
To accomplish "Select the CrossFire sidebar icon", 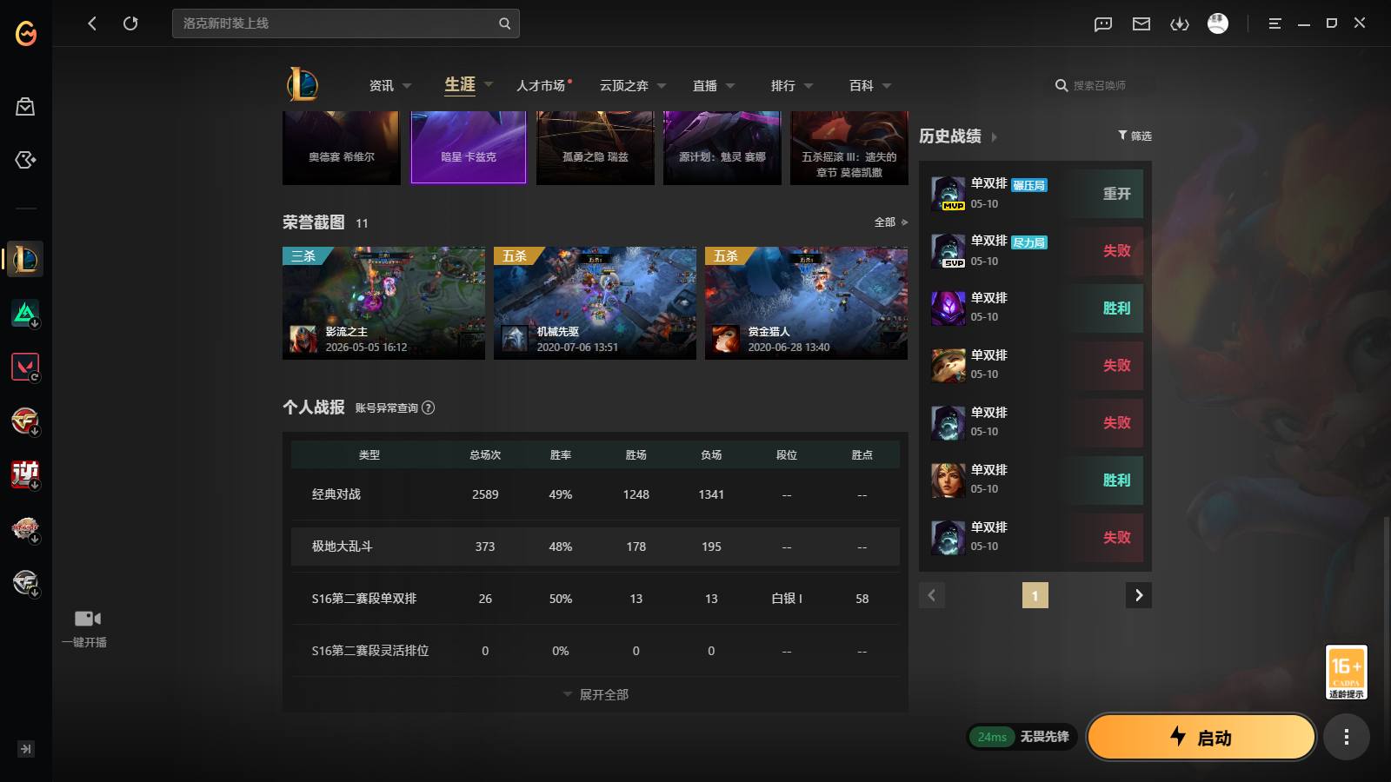I will point(25,421).
